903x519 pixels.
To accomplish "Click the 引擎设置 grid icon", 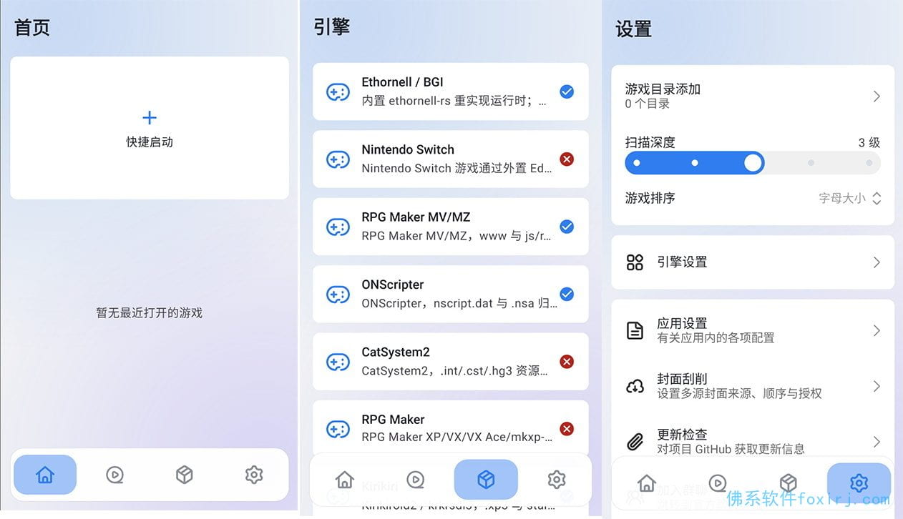I will point(635,262).
